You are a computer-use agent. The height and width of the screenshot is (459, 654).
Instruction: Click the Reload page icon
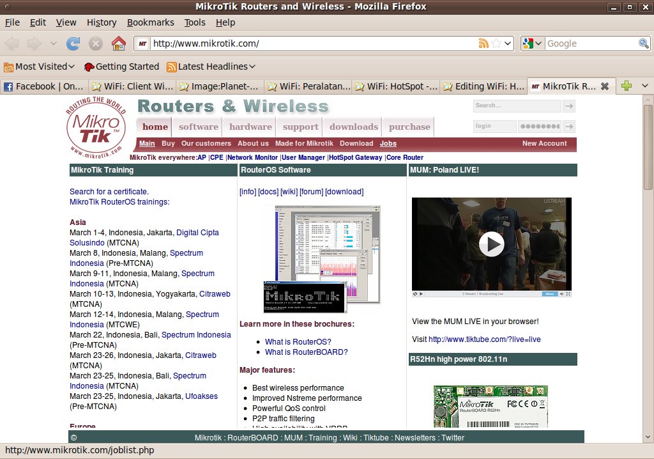[x=73, y=43]
